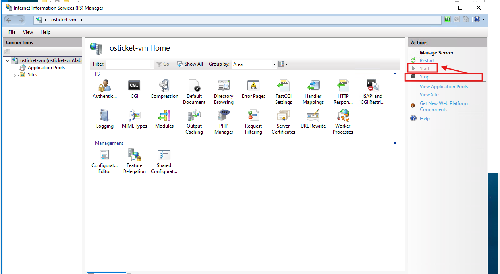
Task: Expand the Sites tree node
Action: (x=15, y=75)
